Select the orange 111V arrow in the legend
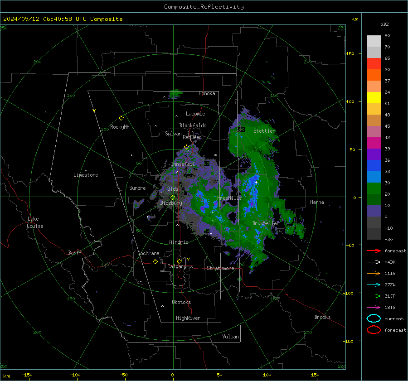The height and width of the screenshot is (381, 408). pyautogui.click(x=374, y=273)
